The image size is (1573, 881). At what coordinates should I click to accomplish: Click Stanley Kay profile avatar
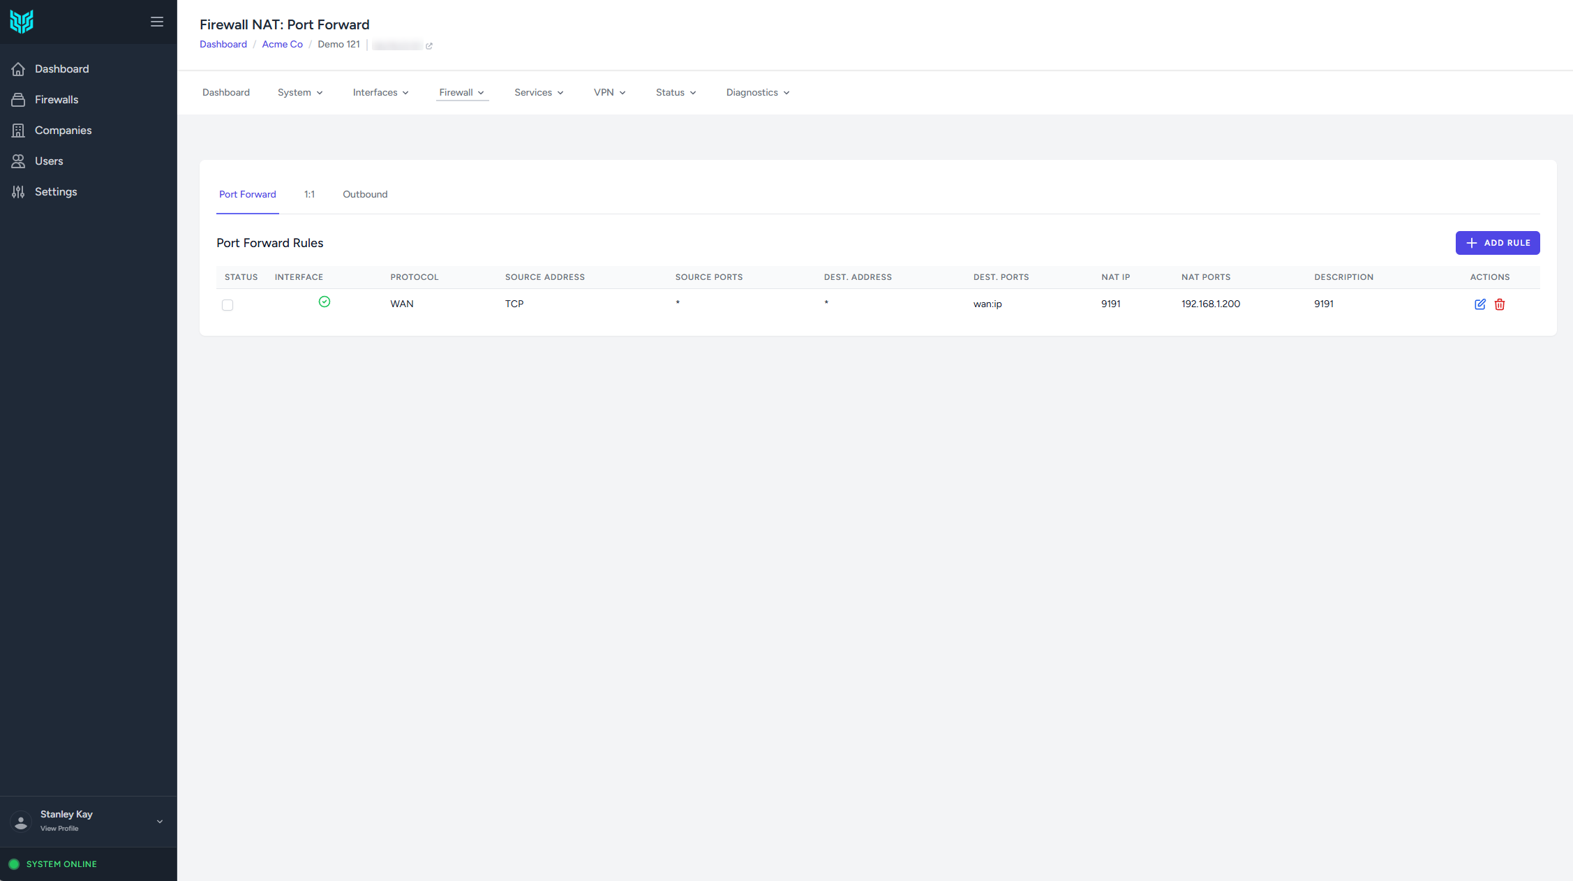point(22,822)
